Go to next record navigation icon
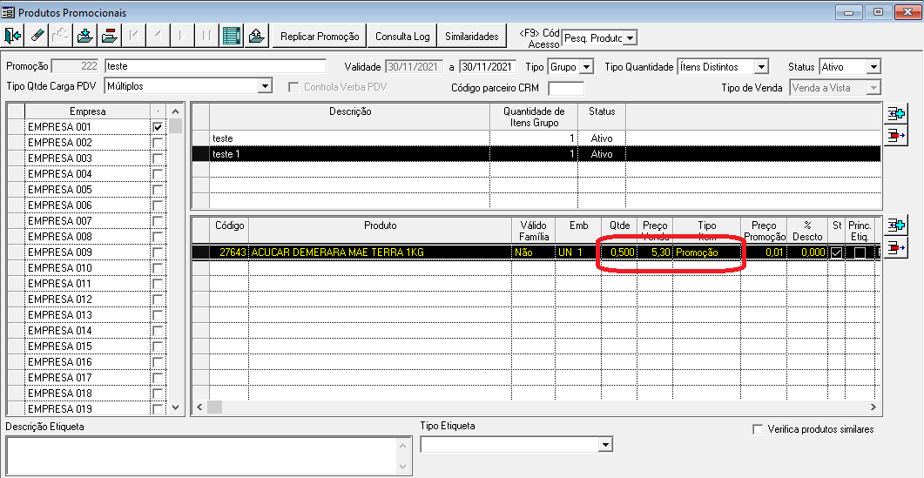Image resolution: width=924 pixels, height=478 pixels. (x=182, y=36)
